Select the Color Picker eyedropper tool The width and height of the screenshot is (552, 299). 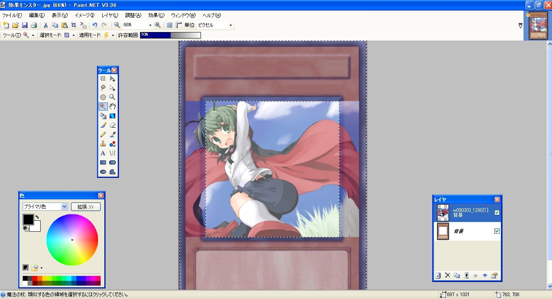(x=112, y=135)
